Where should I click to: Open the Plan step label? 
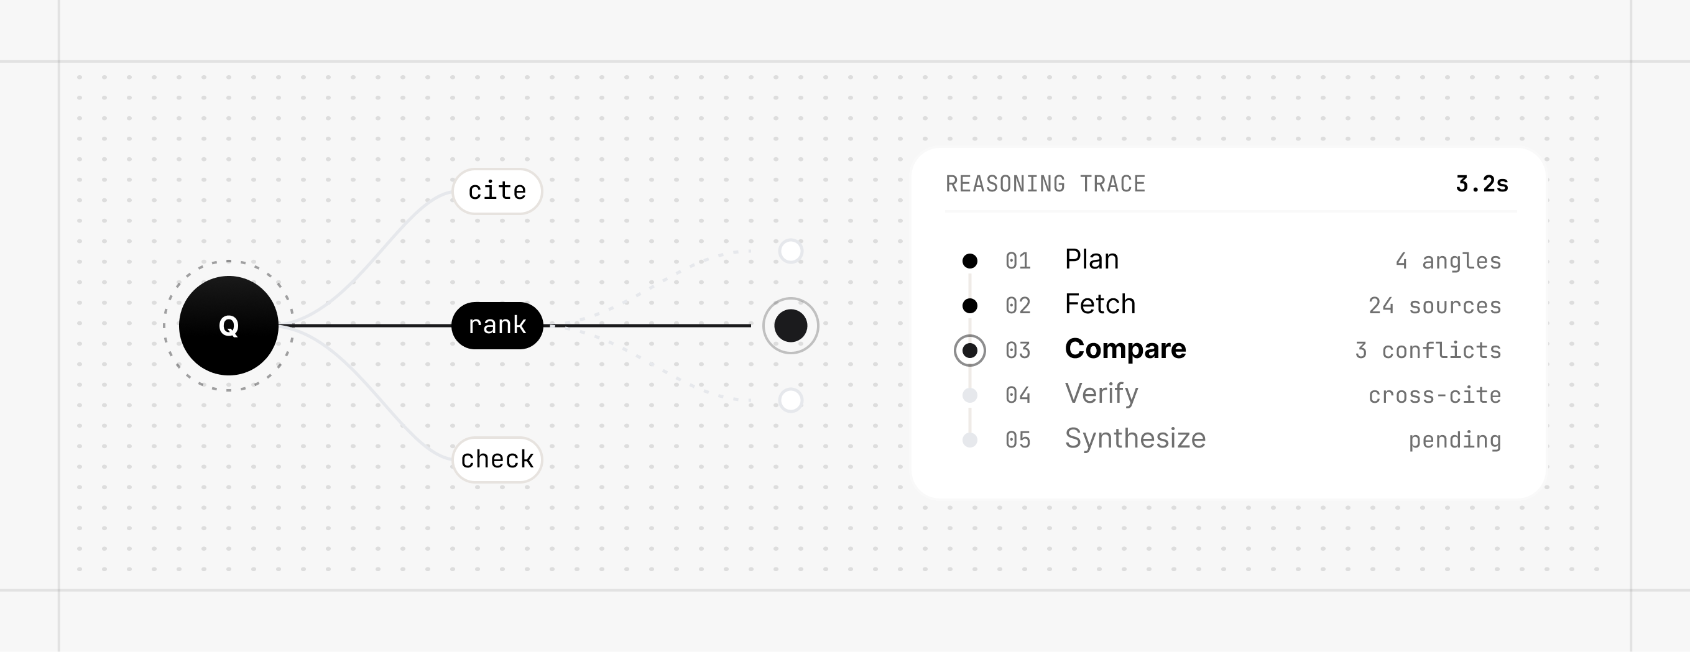(x=1092, y=260)
